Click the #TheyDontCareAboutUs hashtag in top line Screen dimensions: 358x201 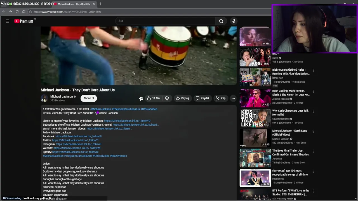click(126, 109)
